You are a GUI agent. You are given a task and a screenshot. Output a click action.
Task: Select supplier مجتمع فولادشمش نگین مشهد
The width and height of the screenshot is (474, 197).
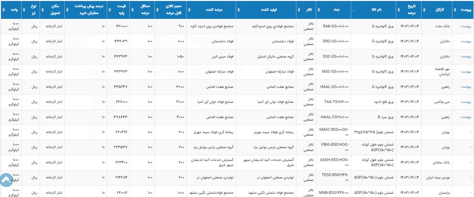pos(211,193)
